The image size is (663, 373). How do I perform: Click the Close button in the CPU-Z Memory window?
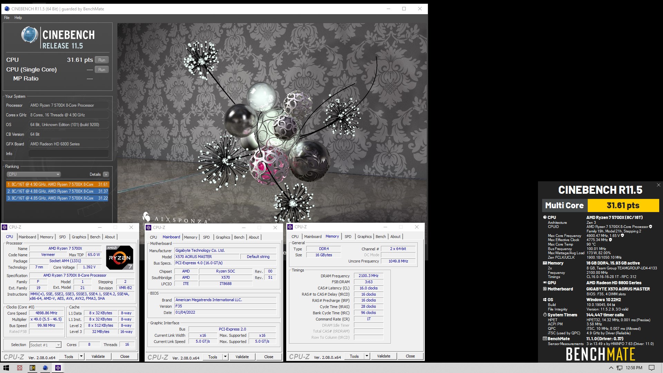click(x=410, y=356)
